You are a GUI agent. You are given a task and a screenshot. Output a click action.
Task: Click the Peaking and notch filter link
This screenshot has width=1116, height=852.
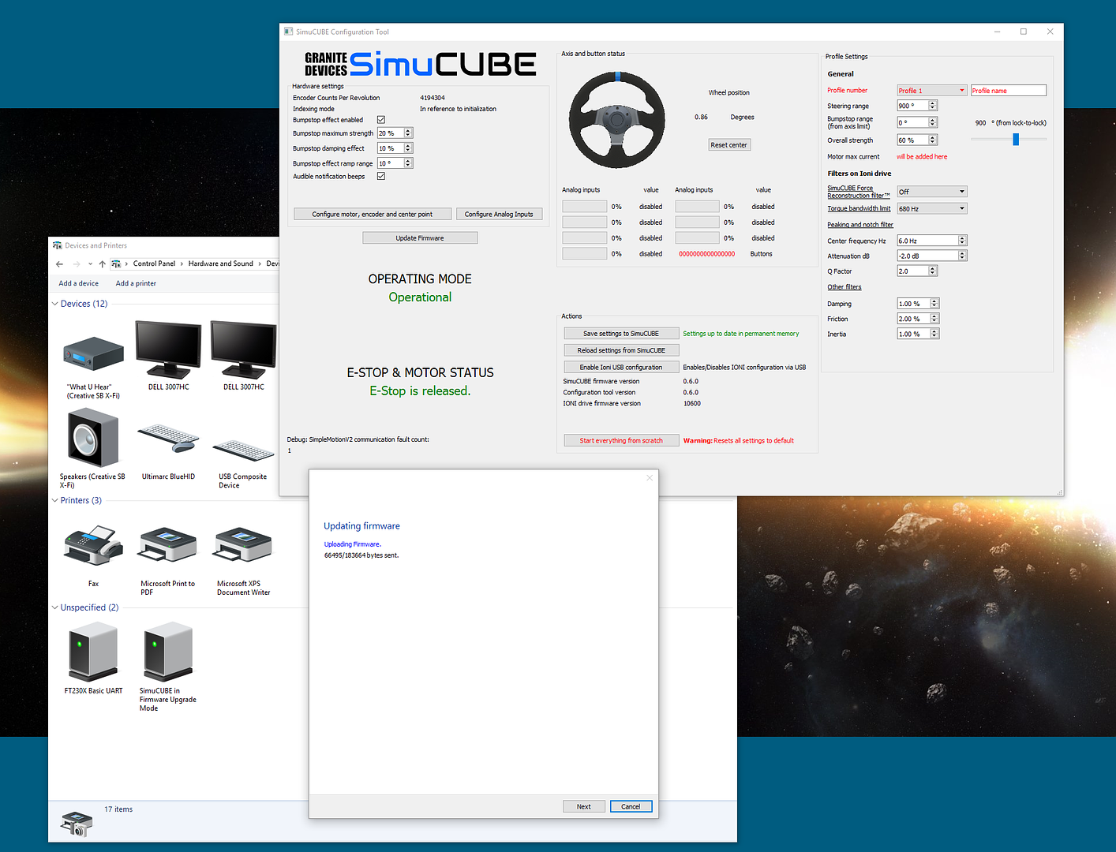pos(860,225)
